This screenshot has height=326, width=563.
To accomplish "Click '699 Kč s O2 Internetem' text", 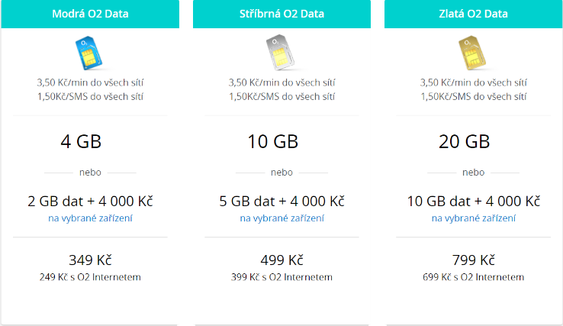I will pos(473,277).
